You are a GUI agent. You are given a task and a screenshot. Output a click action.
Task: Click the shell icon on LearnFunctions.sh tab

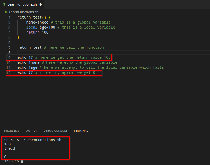coord(4,4)
